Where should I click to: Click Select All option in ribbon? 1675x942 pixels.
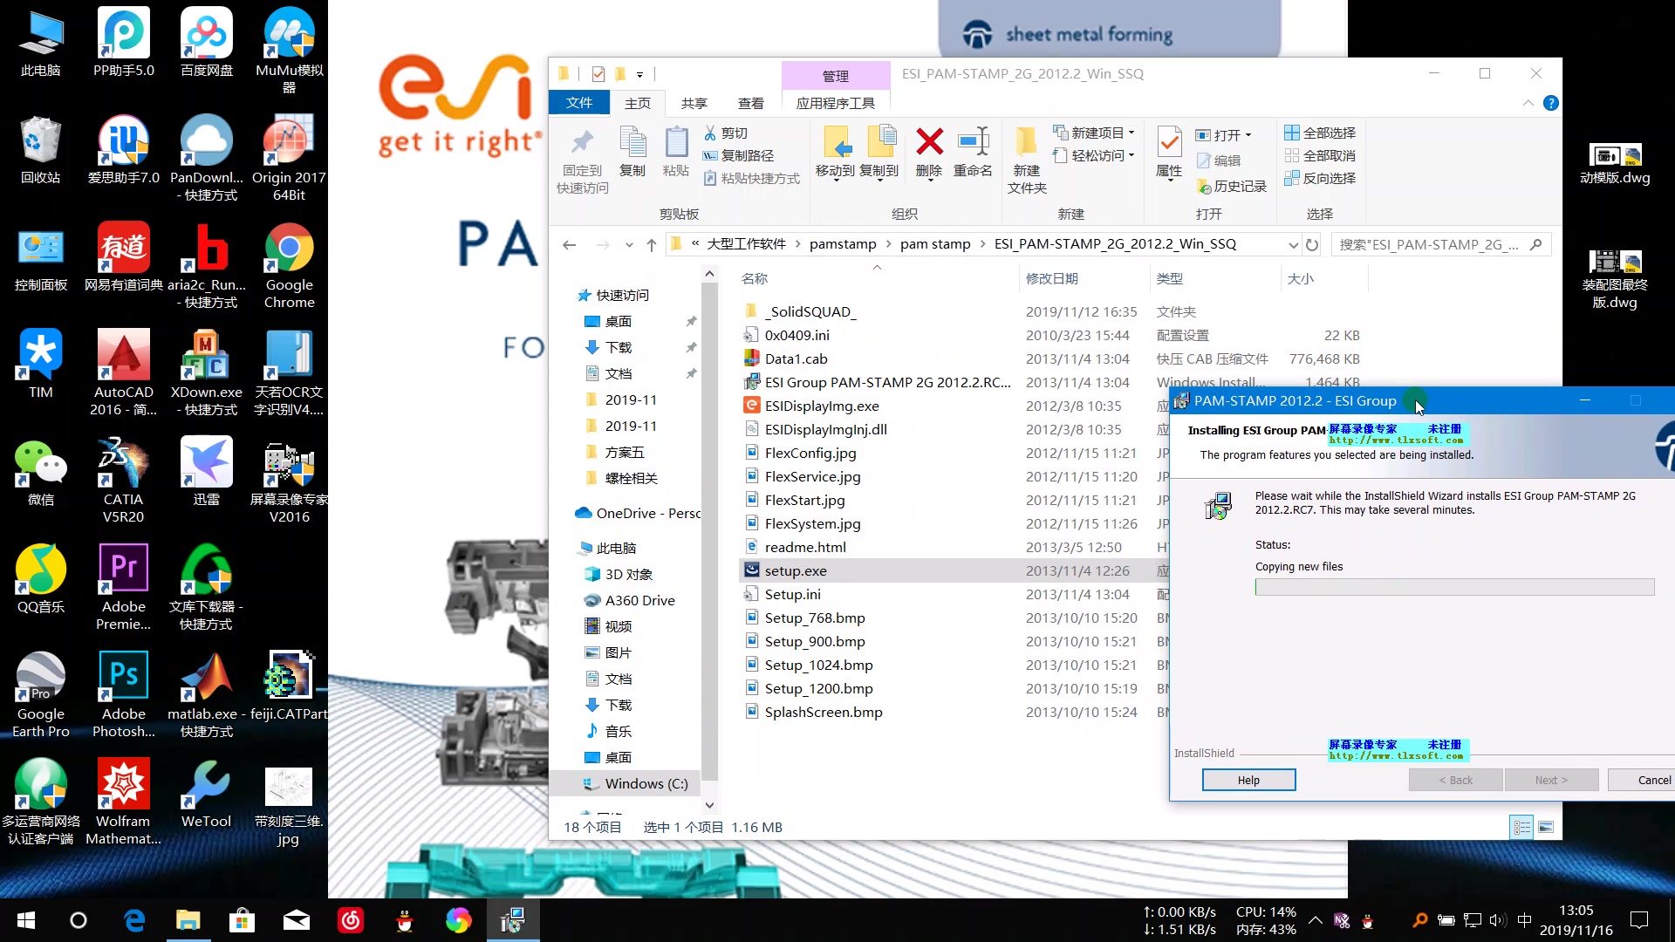(x=1320, y=133)
